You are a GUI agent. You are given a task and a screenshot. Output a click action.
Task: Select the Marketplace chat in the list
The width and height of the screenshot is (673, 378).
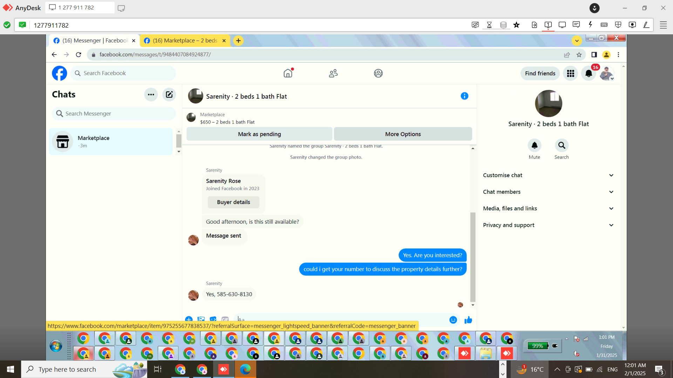click(111, 141)
